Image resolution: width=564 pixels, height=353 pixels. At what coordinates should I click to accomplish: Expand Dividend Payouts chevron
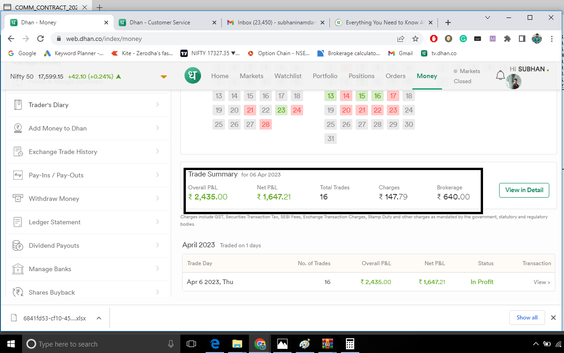pos(158,245)
